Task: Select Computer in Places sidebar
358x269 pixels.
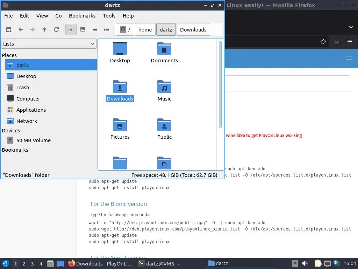Action: 51,98
